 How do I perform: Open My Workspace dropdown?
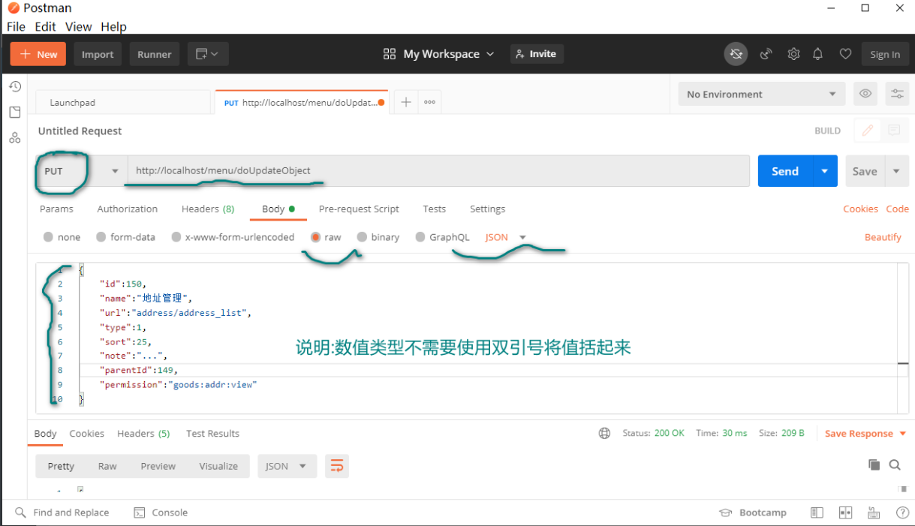point(438,54)
